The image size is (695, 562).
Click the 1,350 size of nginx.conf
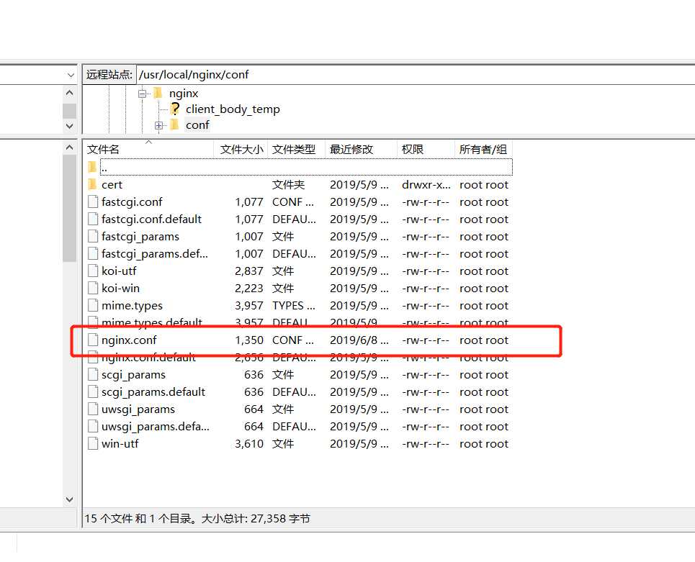pos(249,340)
